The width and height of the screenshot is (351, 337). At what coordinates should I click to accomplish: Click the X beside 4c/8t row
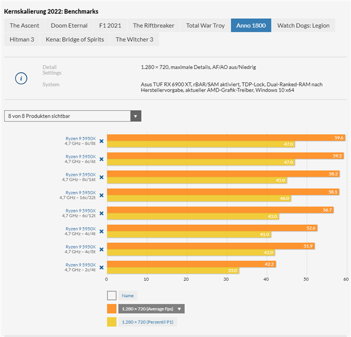coord(101,249)
